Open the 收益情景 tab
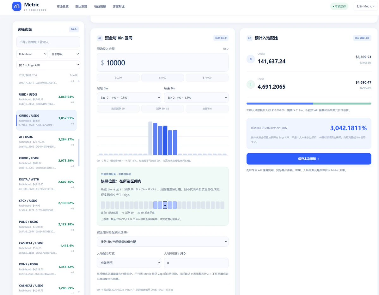The height and width of the screenshot is (295, 379). (100, 7)
